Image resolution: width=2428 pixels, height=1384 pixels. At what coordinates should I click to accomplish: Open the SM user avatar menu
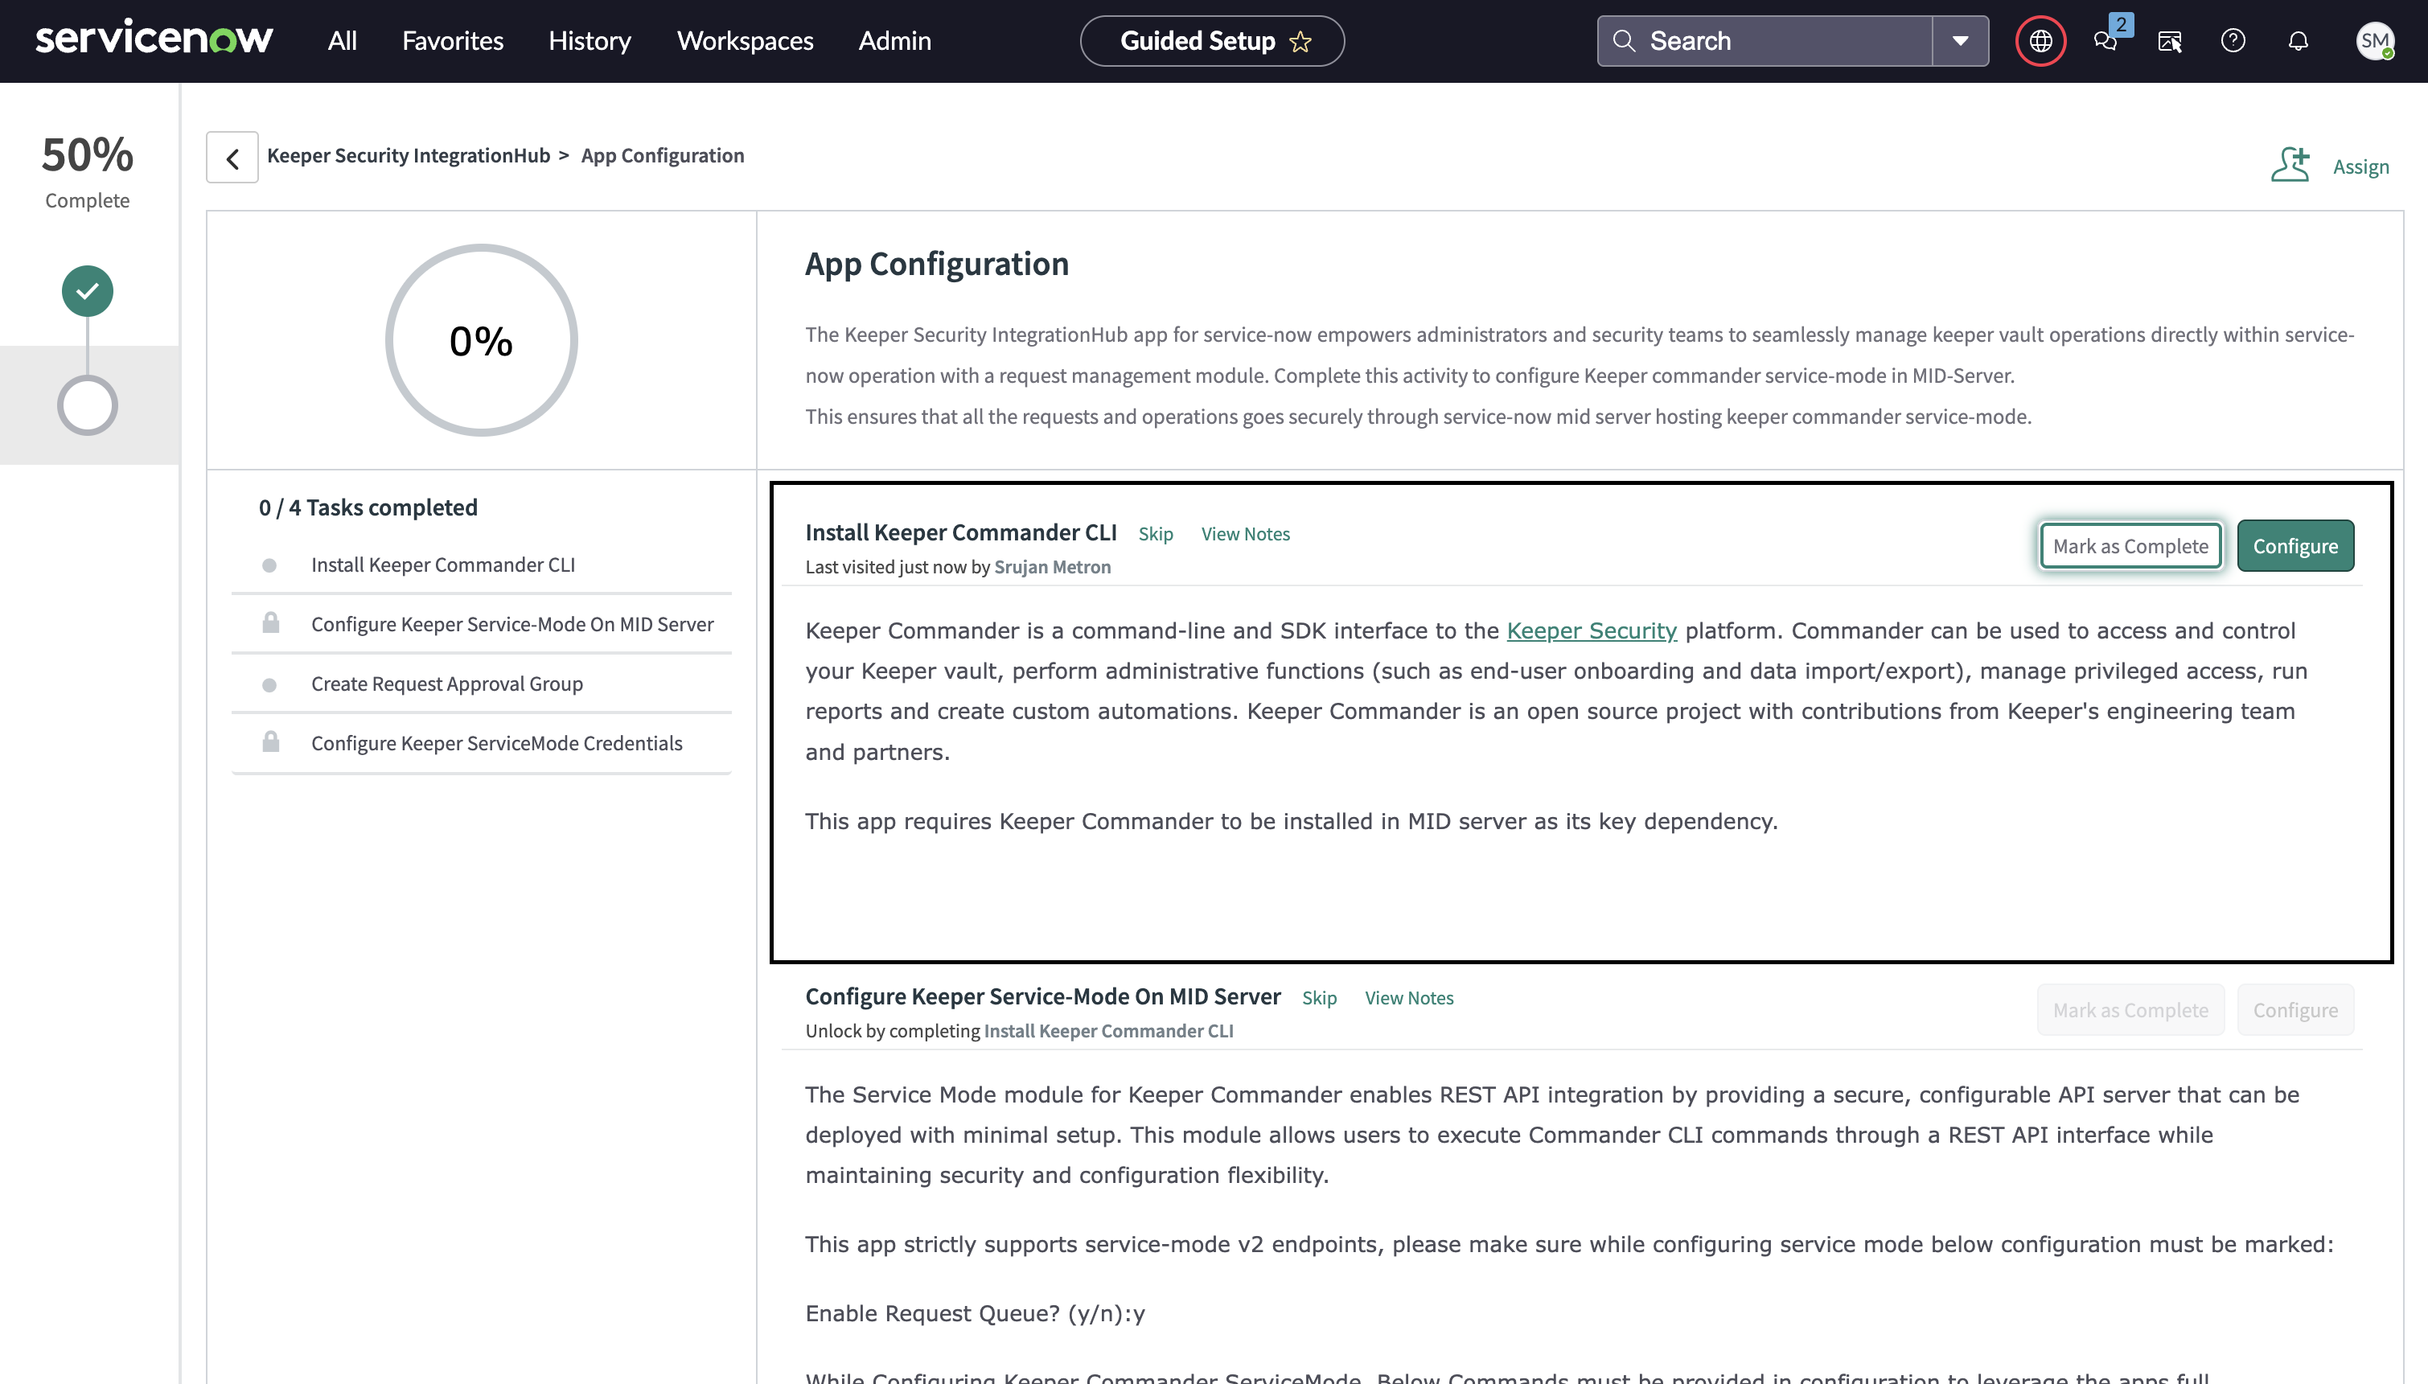(2374, 41)
